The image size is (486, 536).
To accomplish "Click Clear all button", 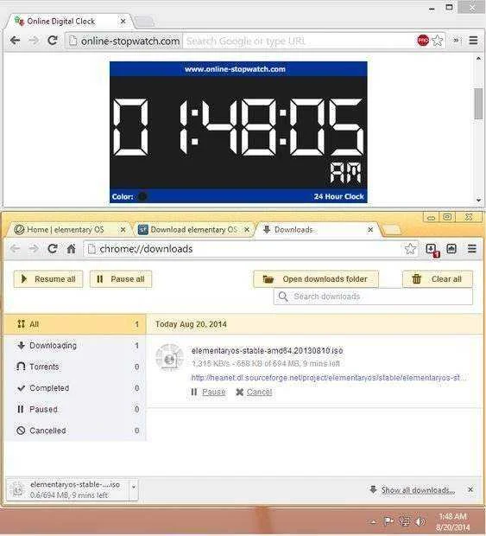I will point(438,279).
